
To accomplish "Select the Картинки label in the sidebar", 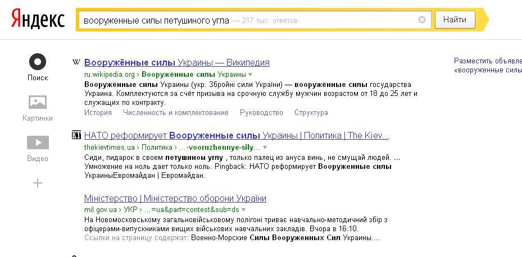I will coord(38,118).
